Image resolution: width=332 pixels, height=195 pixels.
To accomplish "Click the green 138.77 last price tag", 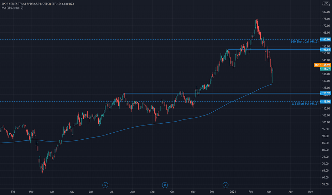I will click(326, 69).
